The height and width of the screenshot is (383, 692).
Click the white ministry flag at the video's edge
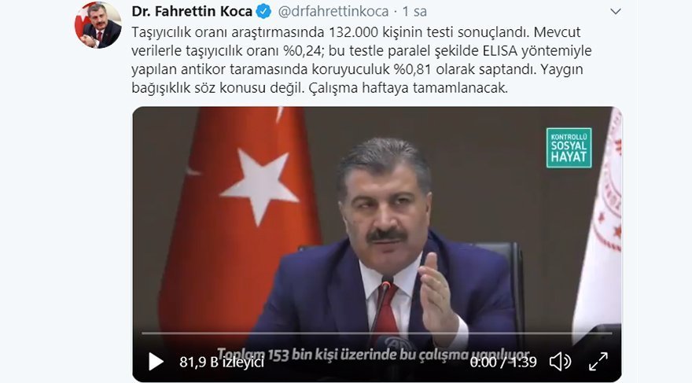click(599, 223)
